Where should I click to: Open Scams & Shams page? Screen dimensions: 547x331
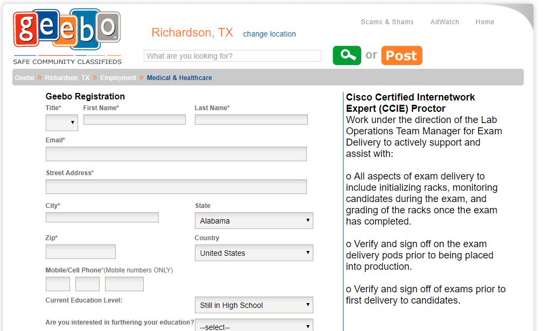pyautogui.click(x=387, y=22)
